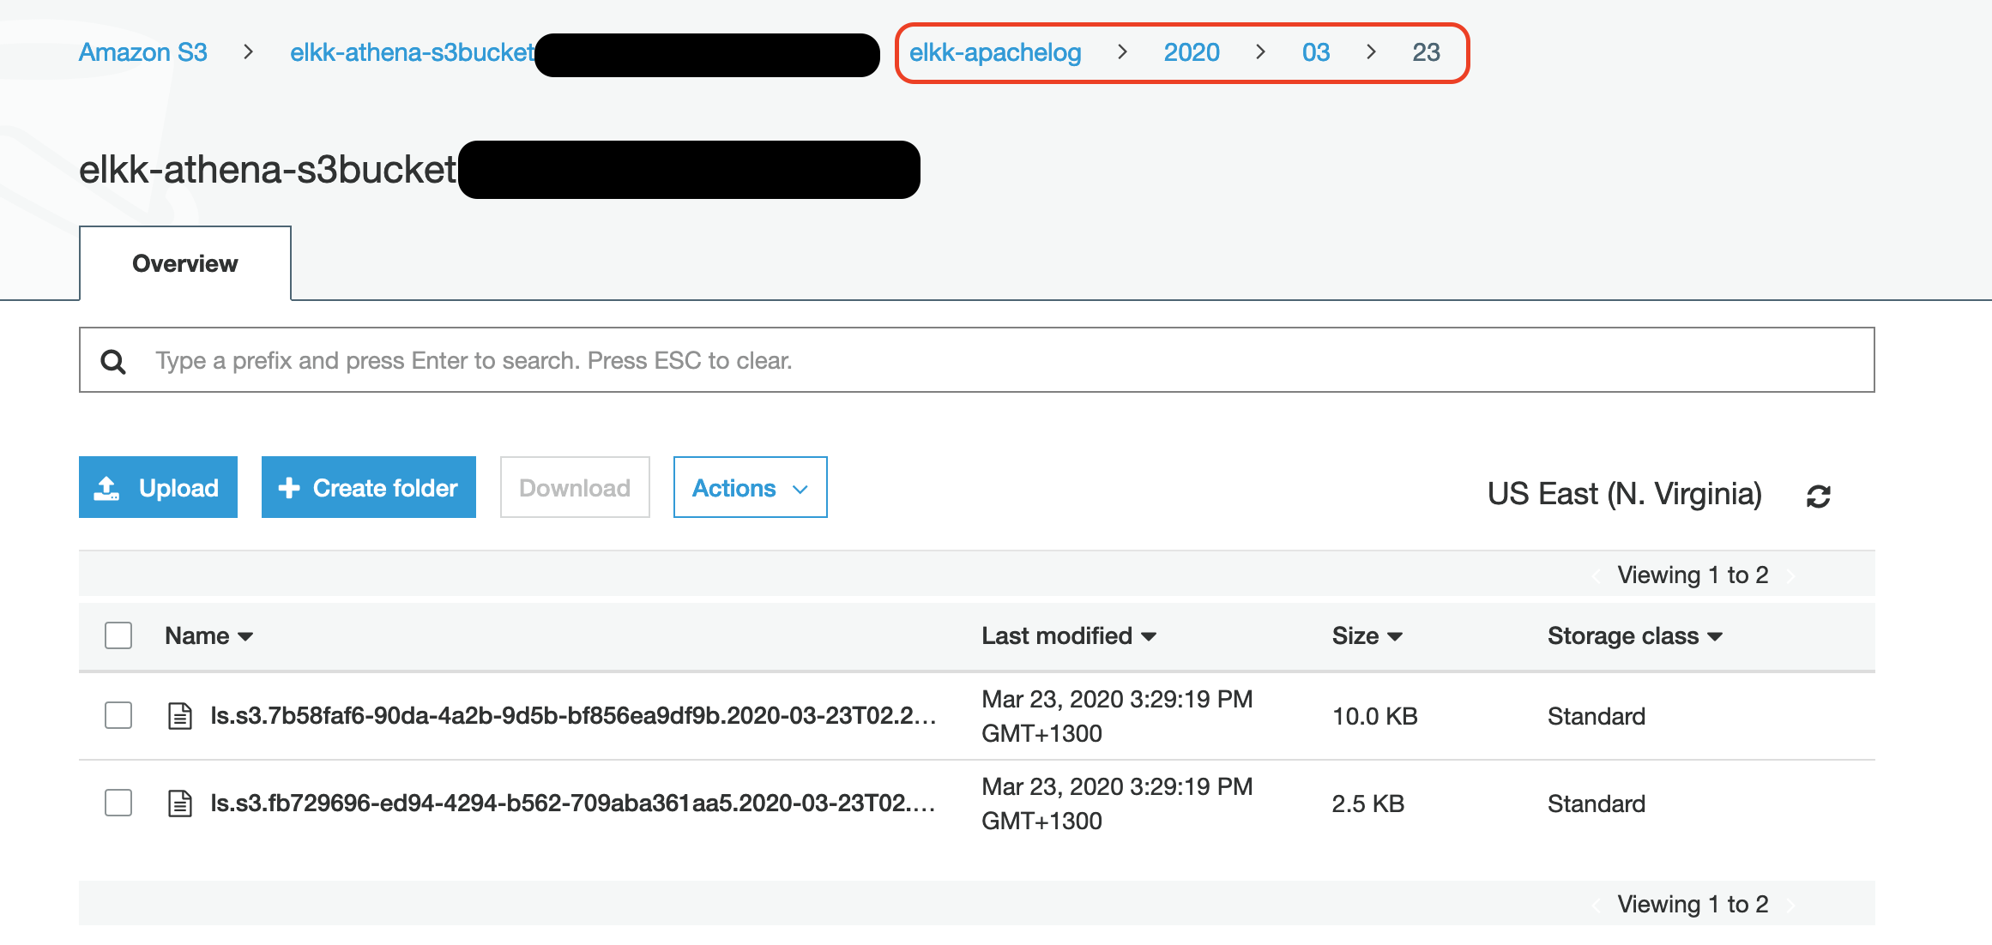1992x945 pixels.
Task: Navigate to the 03 breadcrumb folder
Action: (1316, 52)
